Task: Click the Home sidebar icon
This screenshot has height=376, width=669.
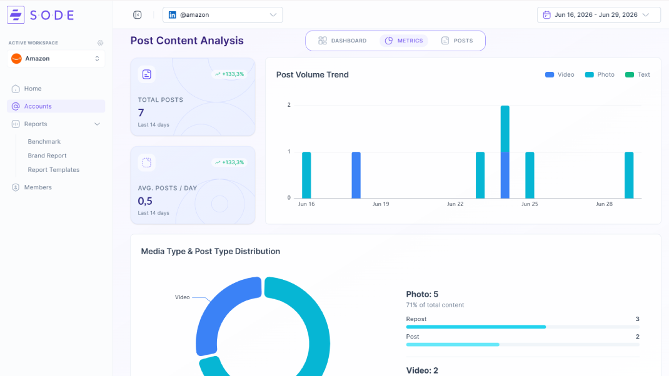Action: 16,89
